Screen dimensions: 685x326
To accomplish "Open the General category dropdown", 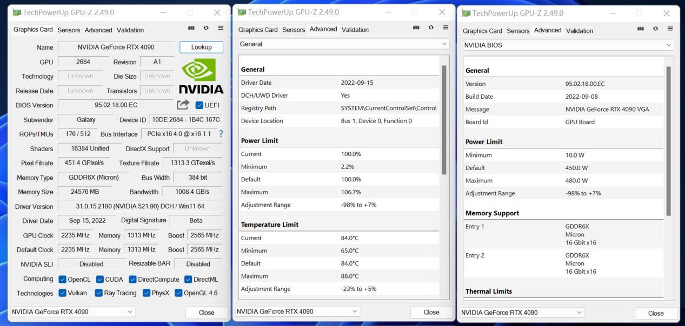I will coord(344,44).
